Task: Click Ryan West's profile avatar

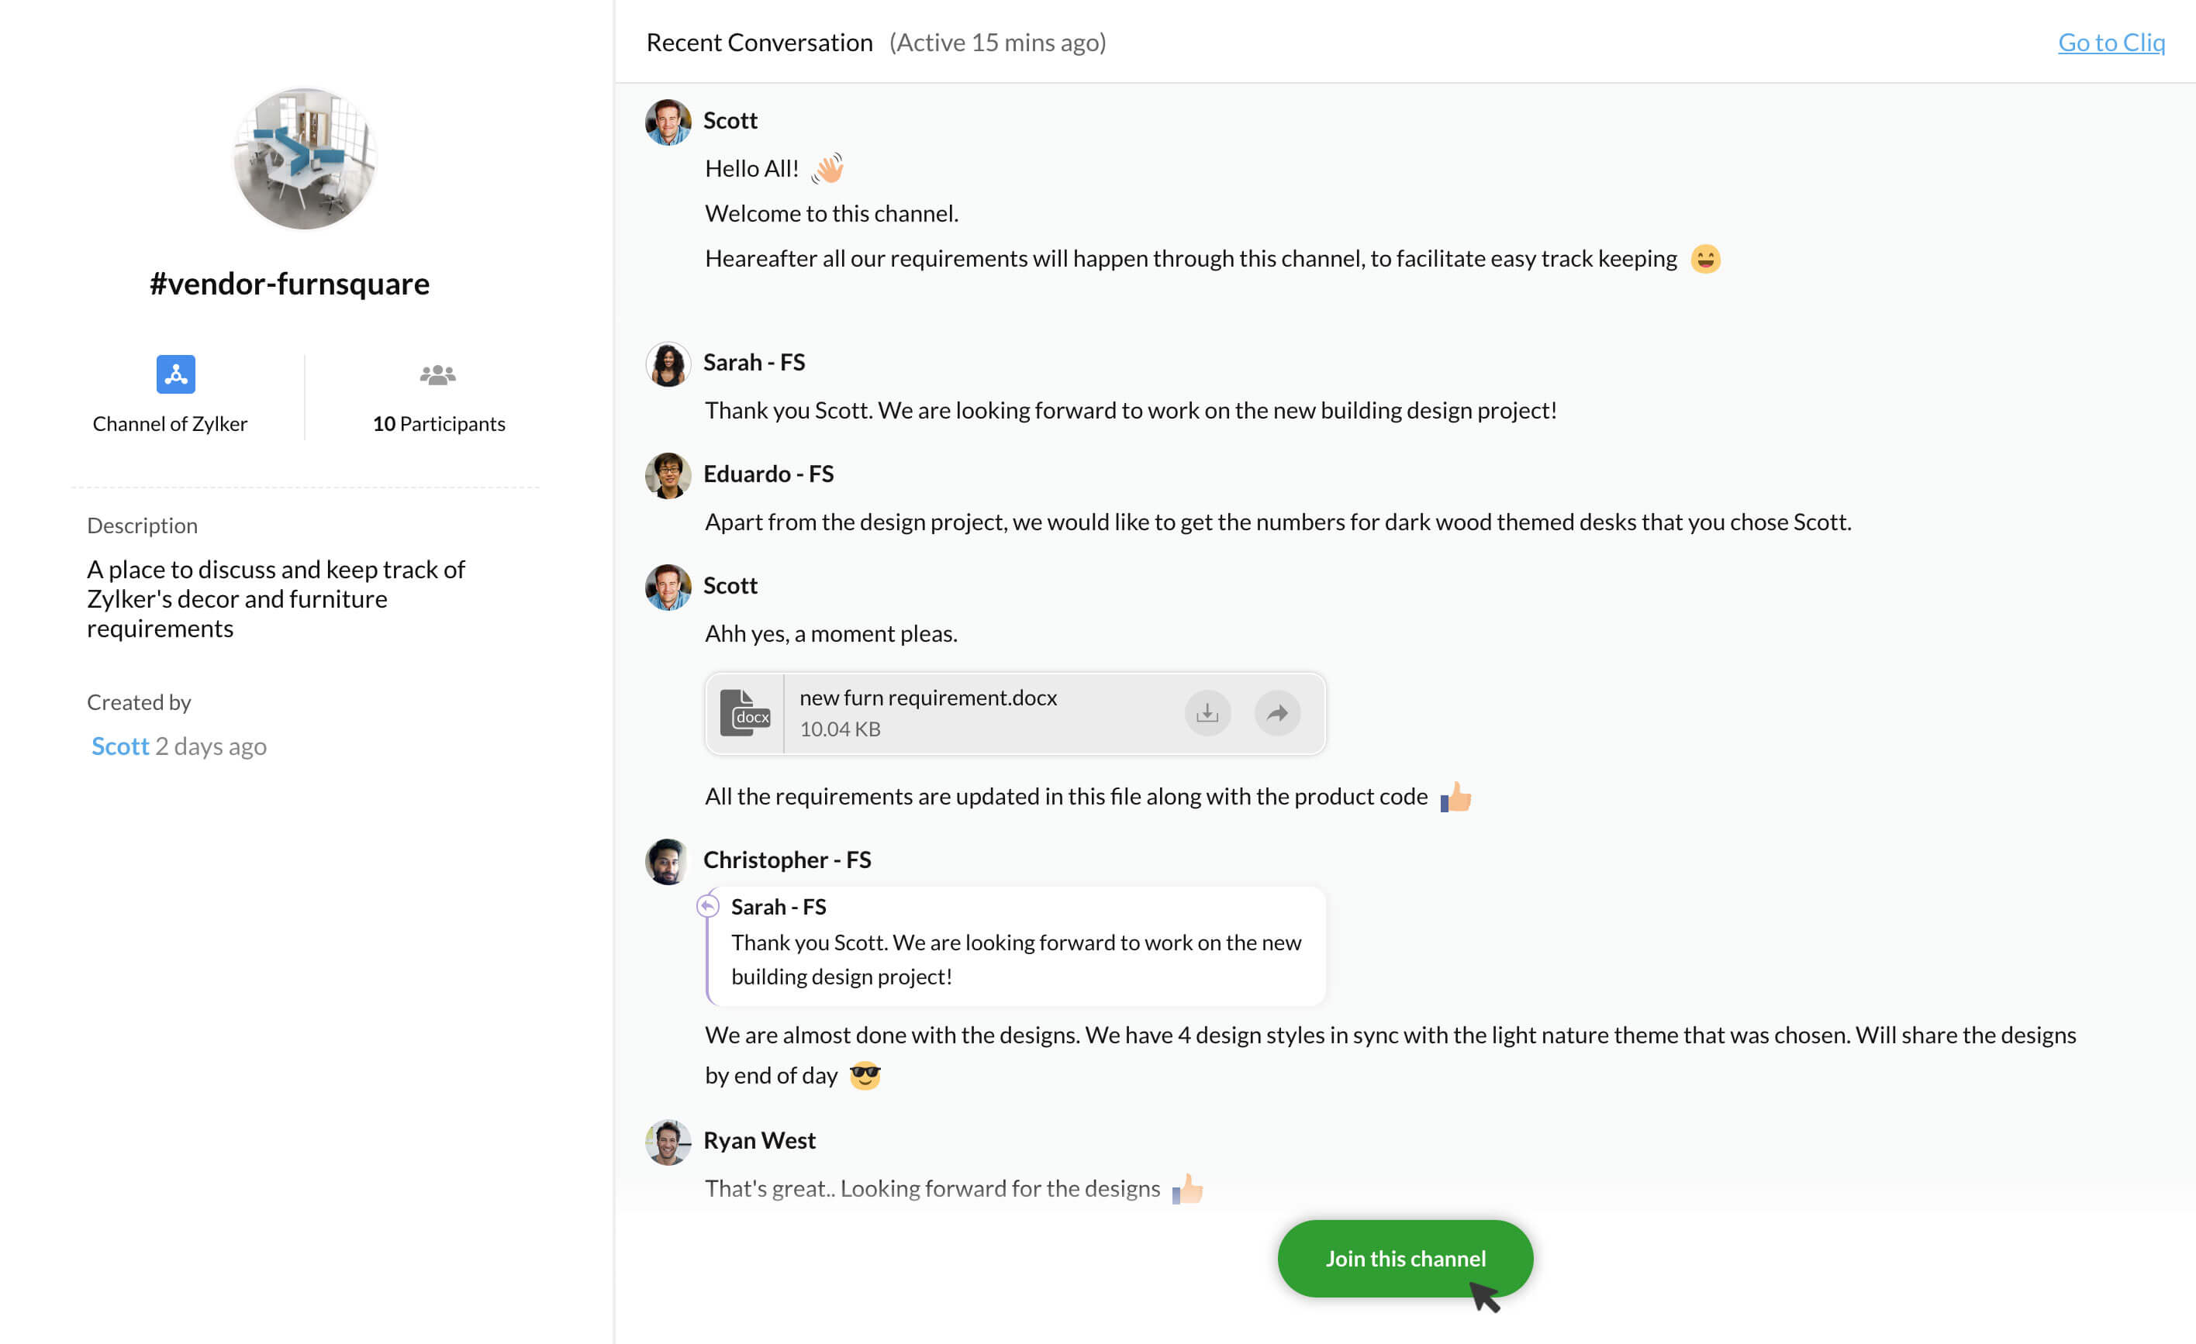Action: point(668,1142)
